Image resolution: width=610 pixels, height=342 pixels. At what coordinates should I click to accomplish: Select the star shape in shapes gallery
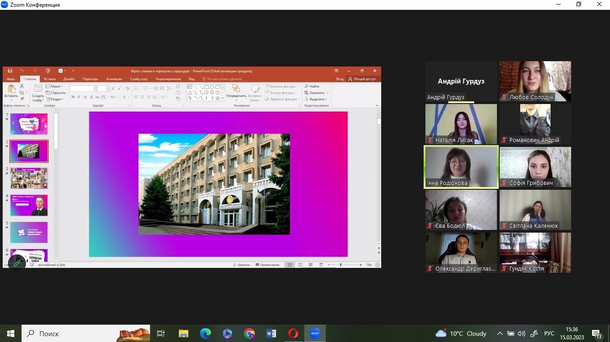(218, 98)
